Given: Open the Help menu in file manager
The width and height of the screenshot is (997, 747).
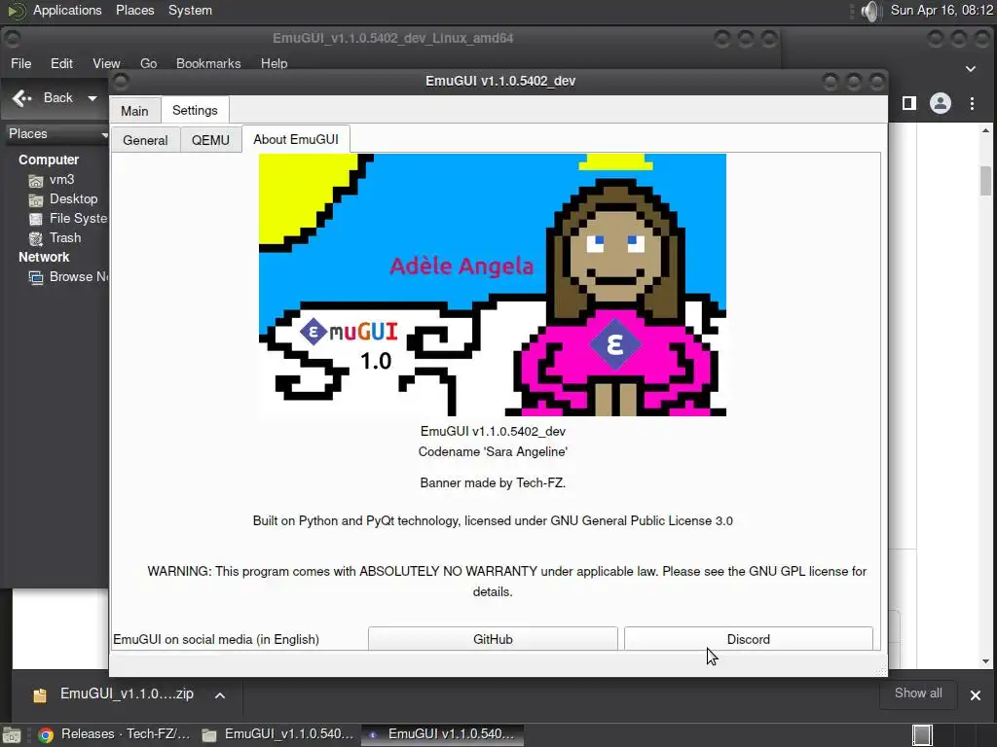Looking at the screenshot, I should 274,63.
